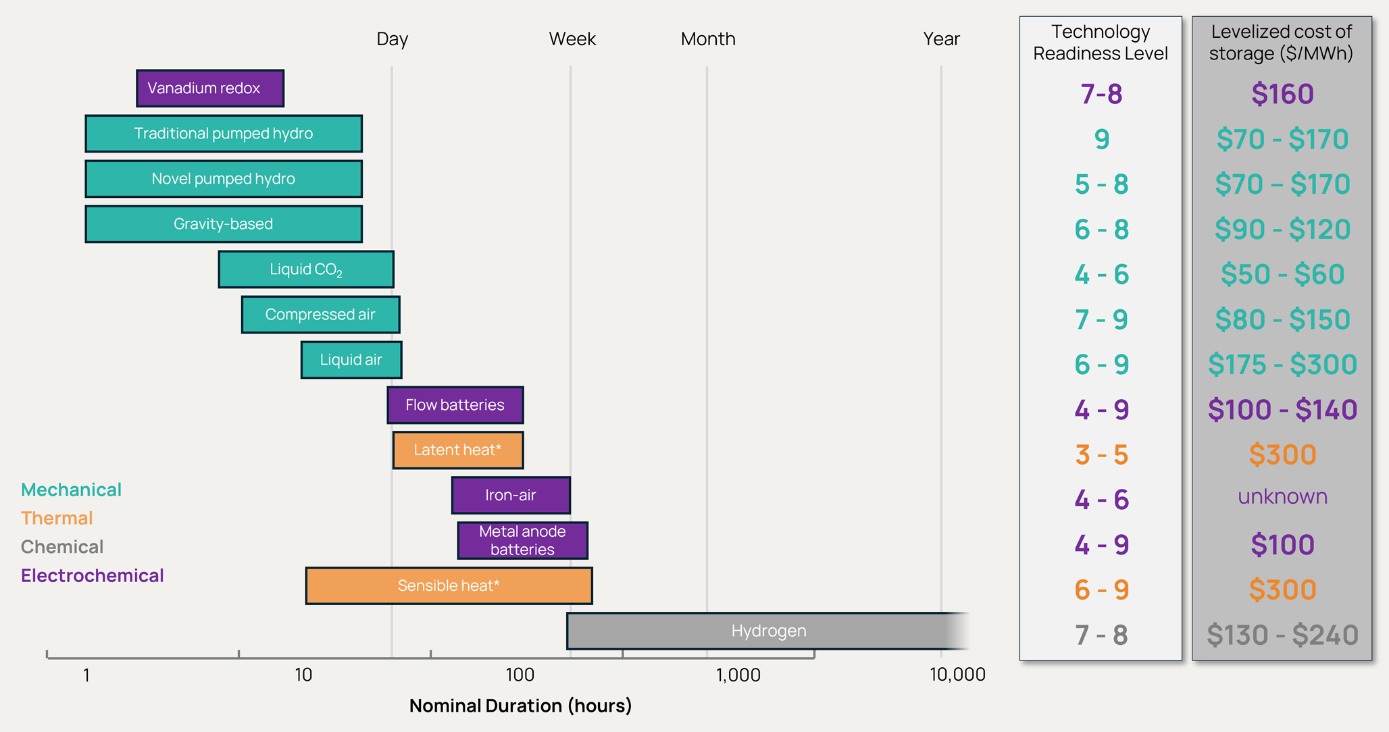Click the Electrochemical legend label
1389x732 pixels.
[x=93, y=575]
